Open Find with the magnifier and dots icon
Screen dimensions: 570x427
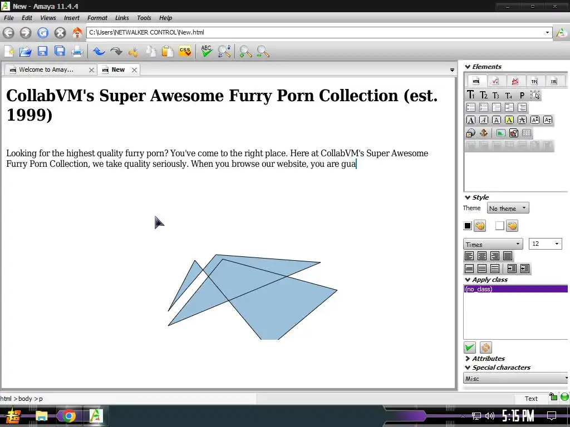click(224, 51)
